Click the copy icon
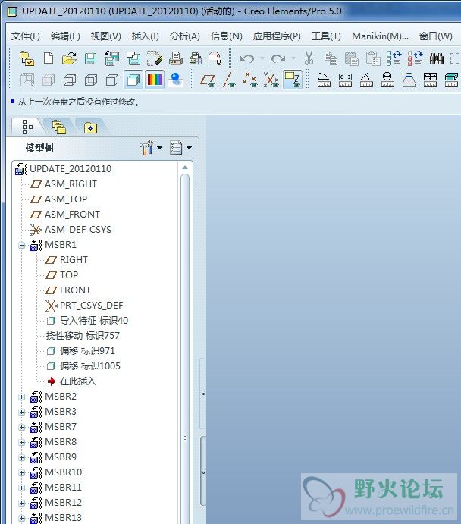 pyautogui.click(x=331, y=58)
